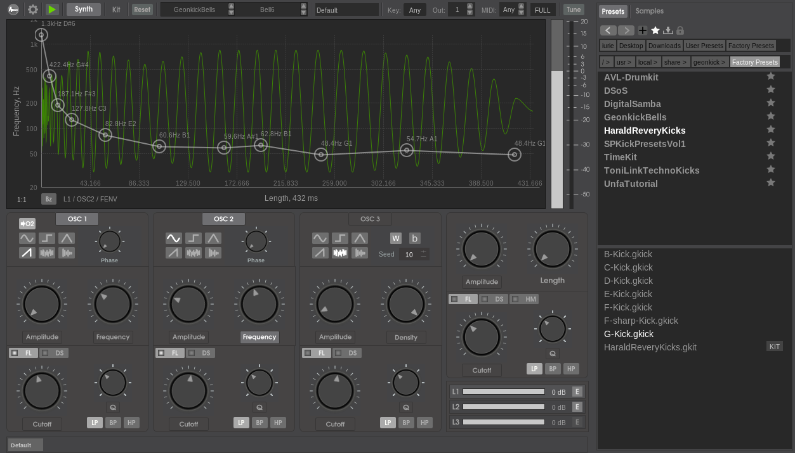Select white noise W in OSC 3
This screenshot has height=453, width=795.
[396, 238]
